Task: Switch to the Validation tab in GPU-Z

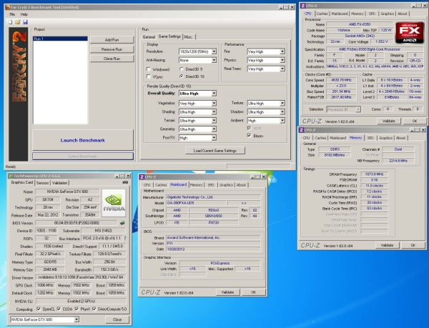Action: (x=59, y=183)
